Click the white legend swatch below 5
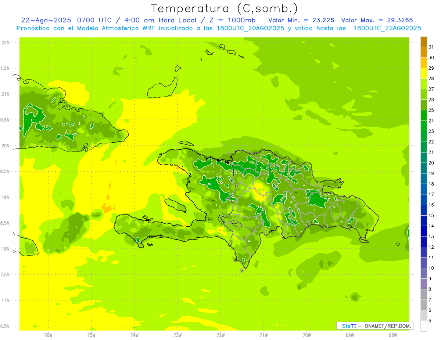This screenshot has width=441, height=340. point(424,326)
